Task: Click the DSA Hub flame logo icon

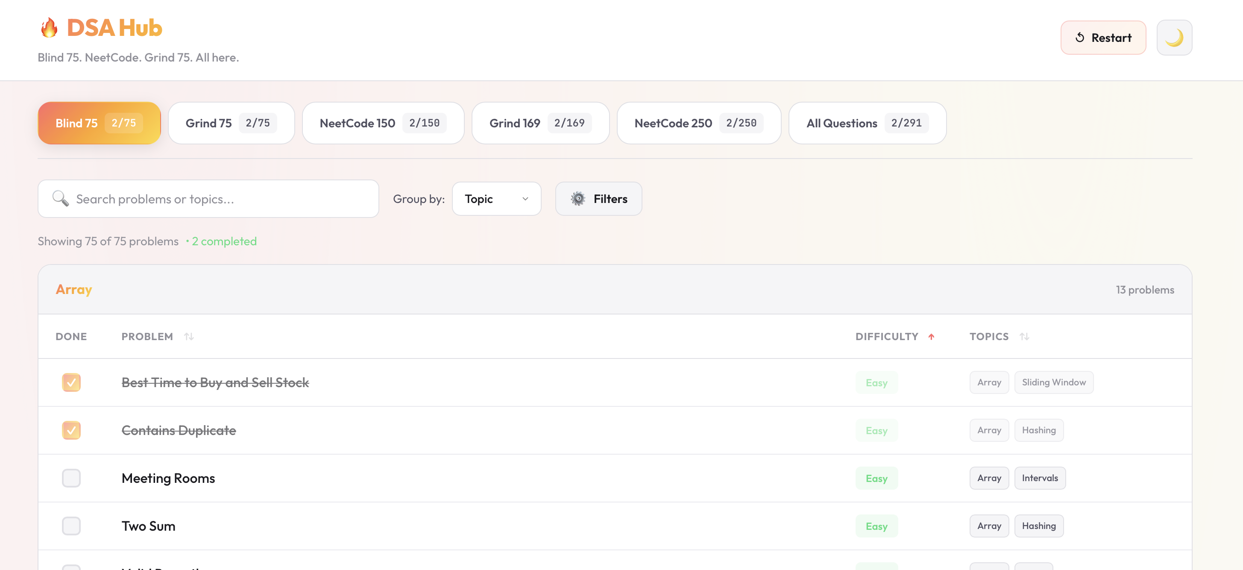Action: pos(49,27)
